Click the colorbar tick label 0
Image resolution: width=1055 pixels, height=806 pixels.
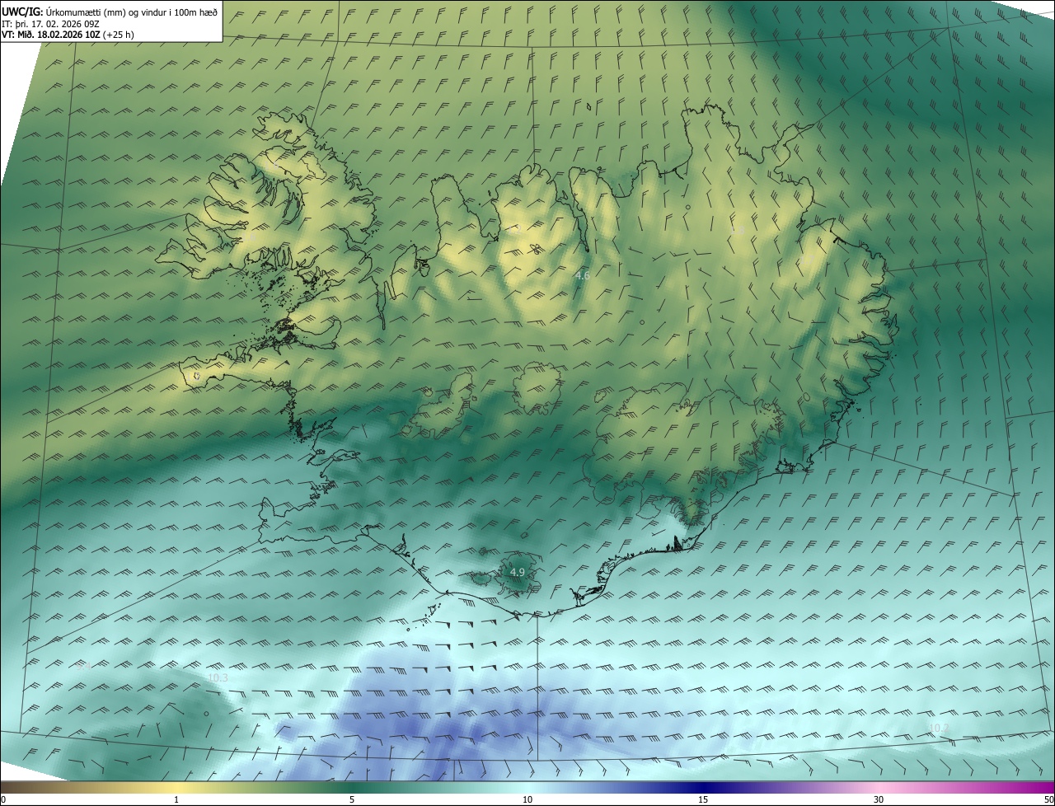tap(3, 799)
